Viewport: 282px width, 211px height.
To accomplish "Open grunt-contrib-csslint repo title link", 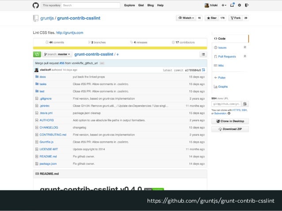I will click(79, 19).
